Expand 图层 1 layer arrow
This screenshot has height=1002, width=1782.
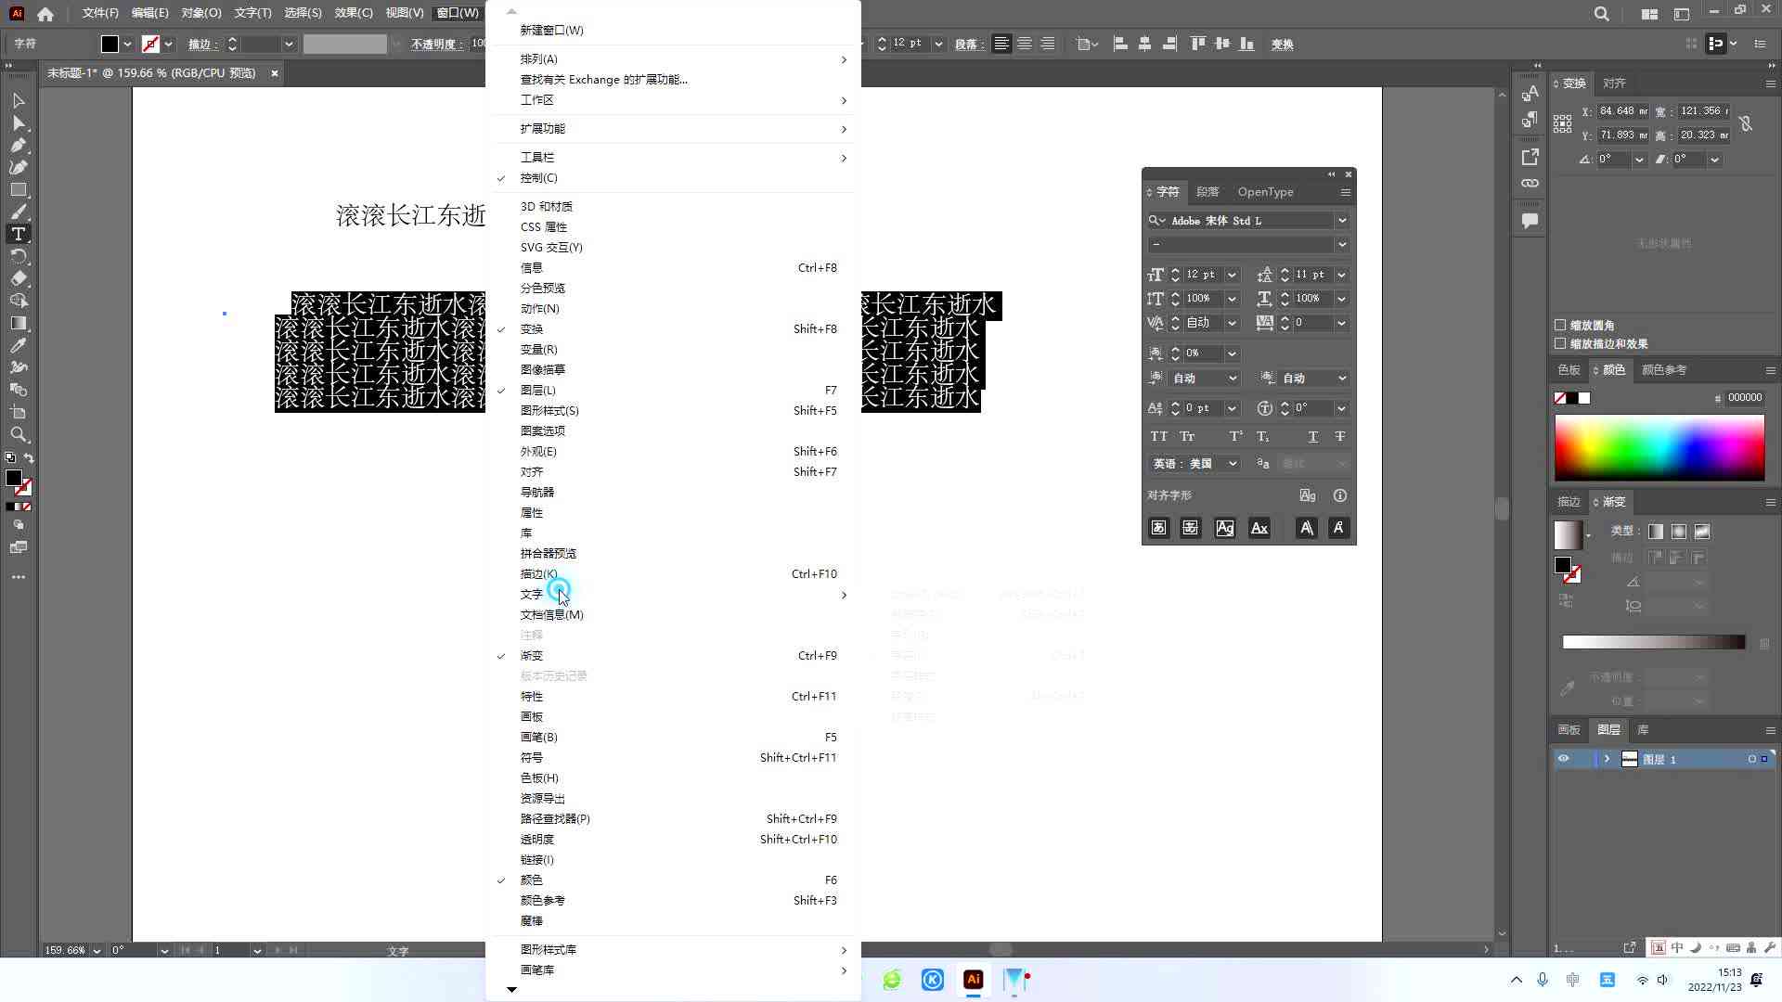coord(1607,759)
